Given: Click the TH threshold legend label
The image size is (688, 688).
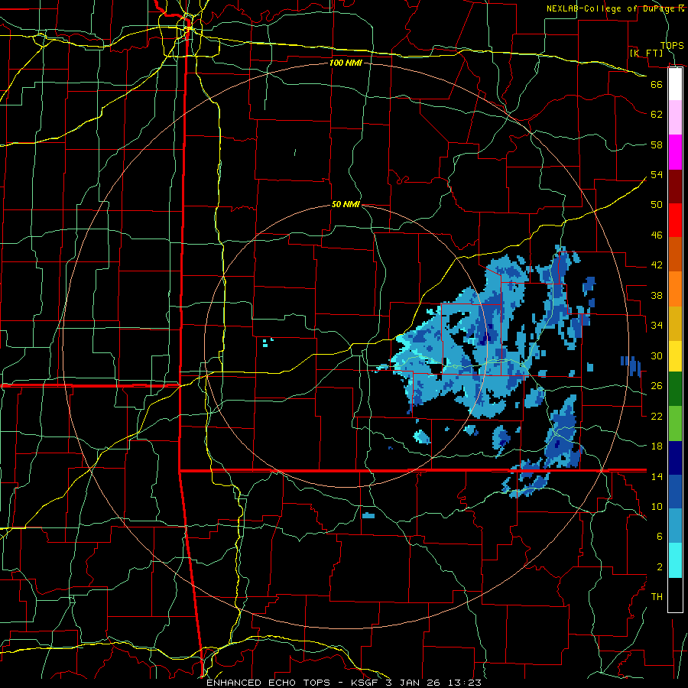Looking at the screenshot, I should [x=657, y=597].
